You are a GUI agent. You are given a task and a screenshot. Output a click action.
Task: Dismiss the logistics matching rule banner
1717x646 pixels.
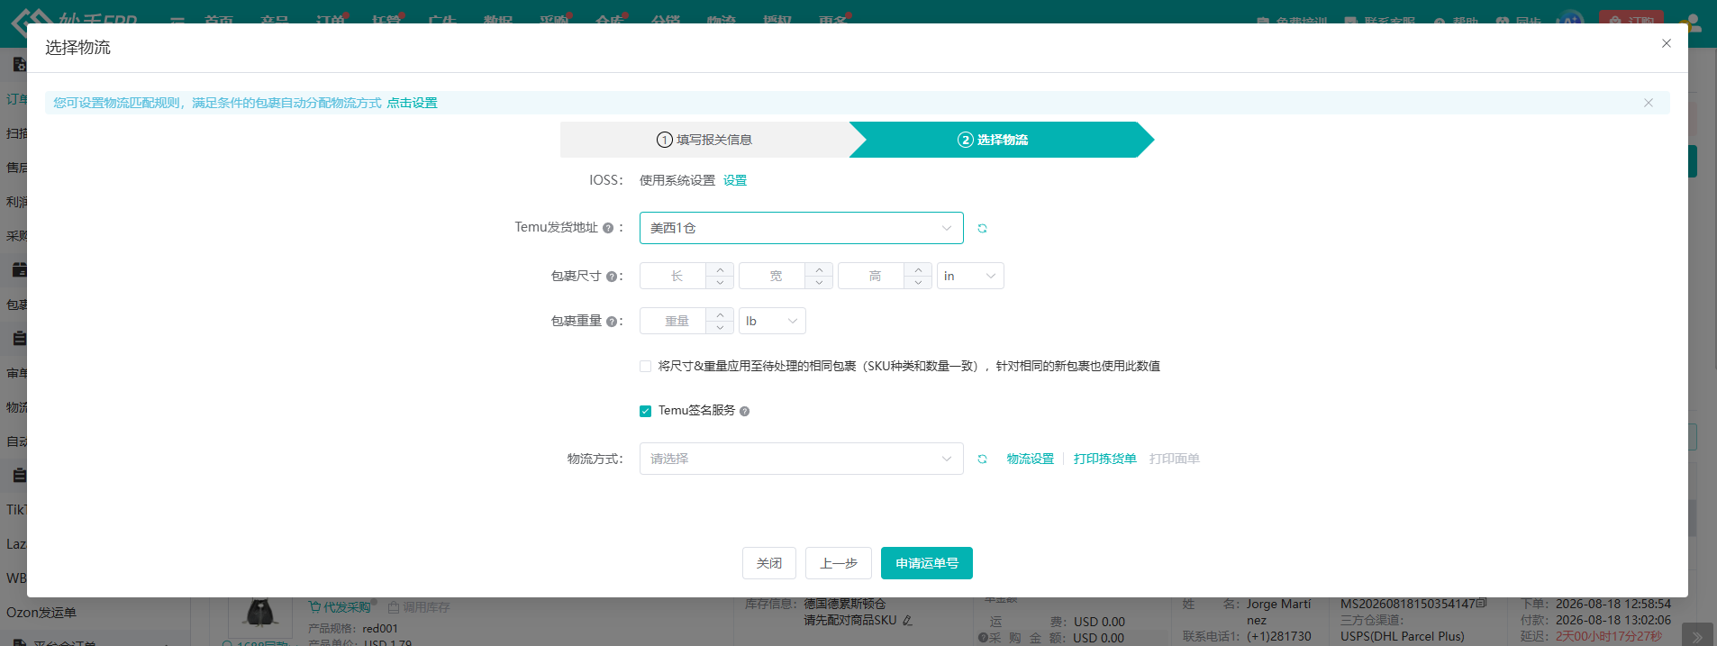1648,103
